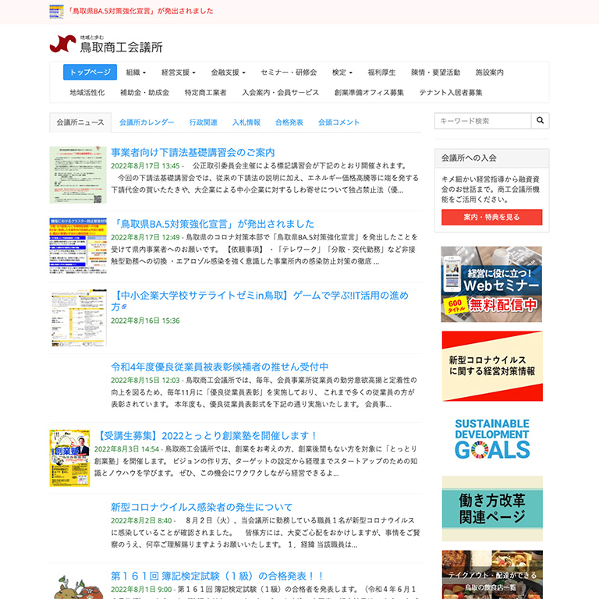
Task: Open the Webセミナー 無料配信中 banner
Action: pos(491,284)
